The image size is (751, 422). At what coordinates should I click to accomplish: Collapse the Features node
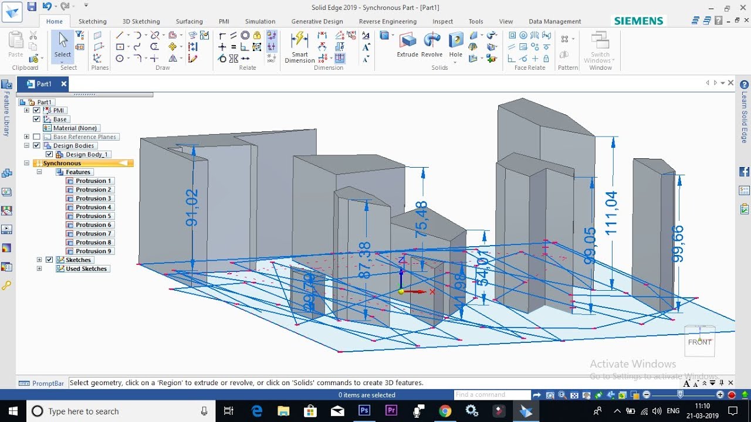(x=39, y=172)
